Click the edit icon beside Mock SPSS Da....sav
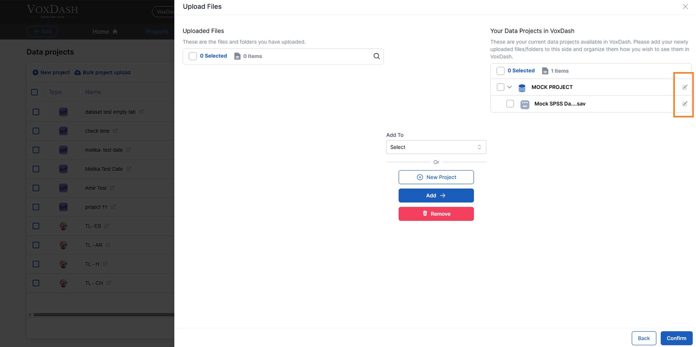The image size is (696, 347). click(684, 104)
